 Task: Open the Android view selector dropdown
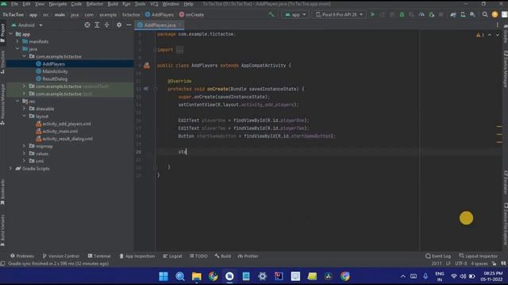pos(27,25)
